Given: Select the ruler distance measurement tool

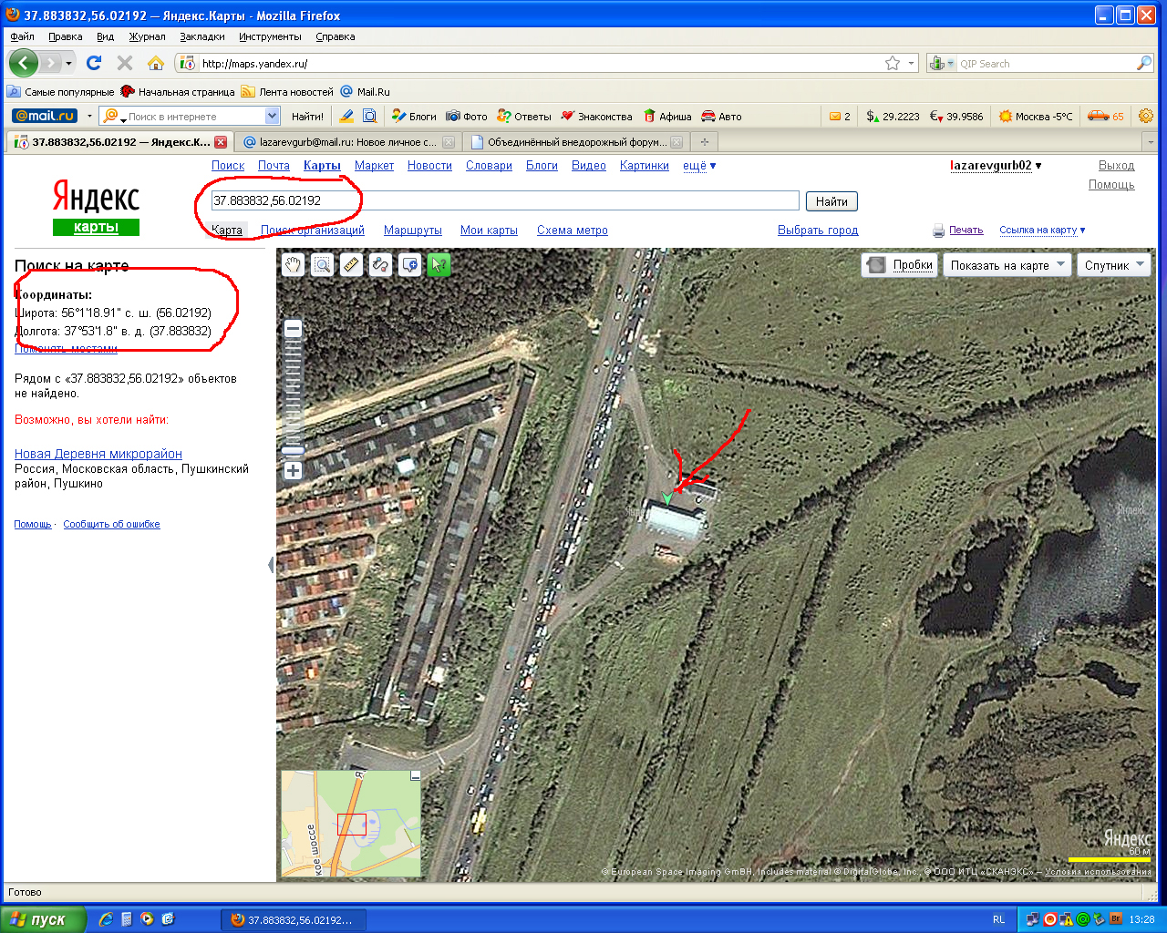Looking at the screenshot, I should tap(351, 265).
